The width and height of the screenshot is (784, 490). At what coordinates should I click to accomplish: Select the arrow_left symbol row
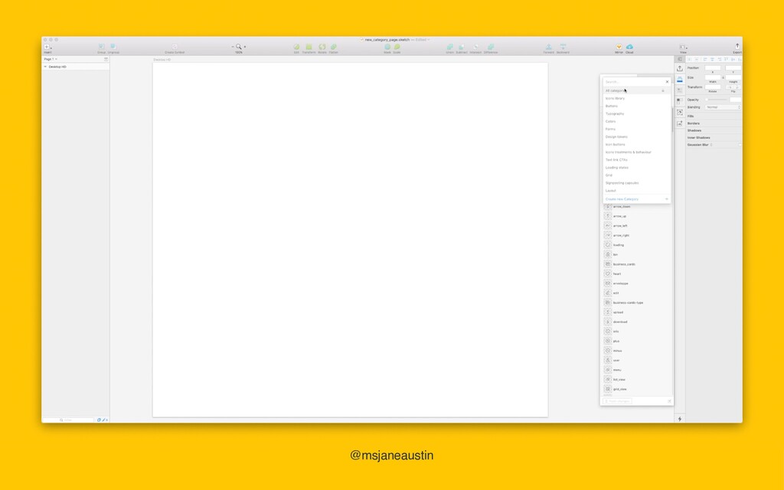[x=636, y=226]
